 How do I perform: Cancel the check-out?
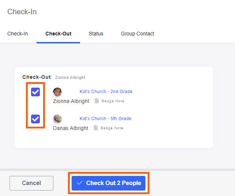coord(31,183)
